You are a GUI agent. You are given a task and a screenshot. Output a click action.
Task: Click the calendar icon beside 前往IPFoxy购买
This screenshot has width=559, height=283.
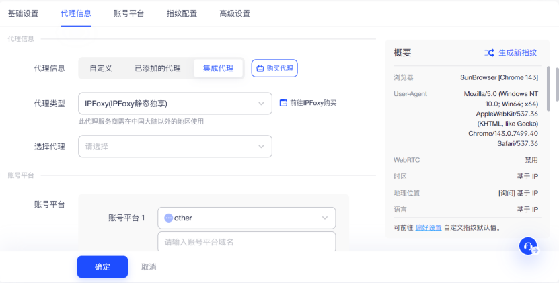284,103
